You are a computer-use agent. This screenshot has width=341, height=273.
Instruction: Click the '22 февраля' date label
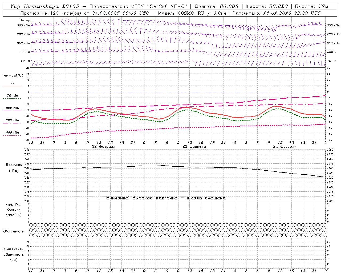[104, 147]
